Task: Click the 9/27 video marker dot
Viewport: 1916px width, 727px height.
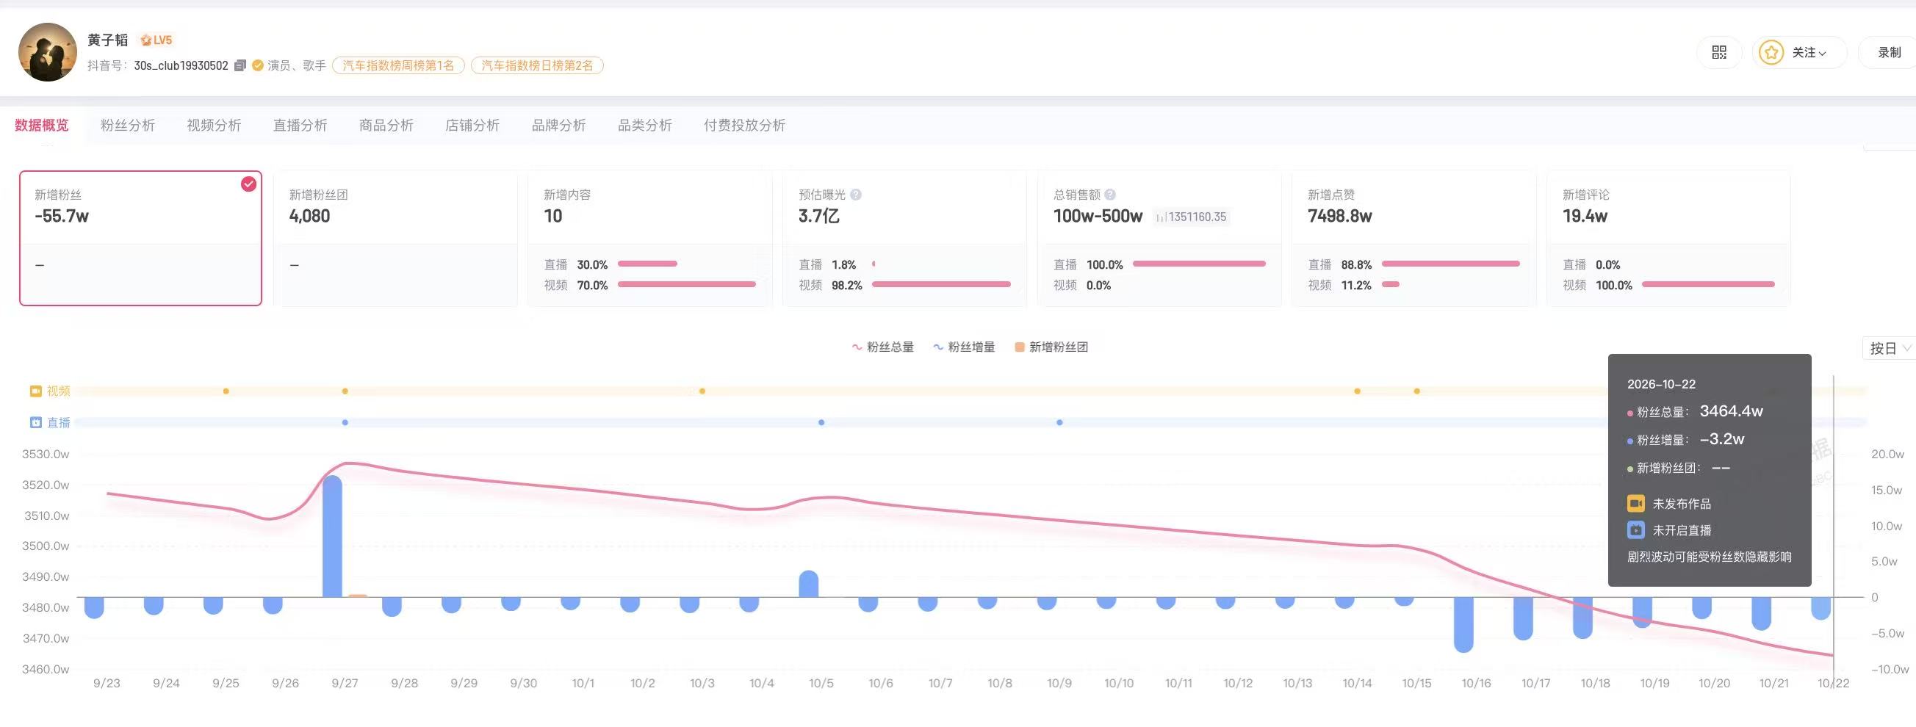Action: 345,391
